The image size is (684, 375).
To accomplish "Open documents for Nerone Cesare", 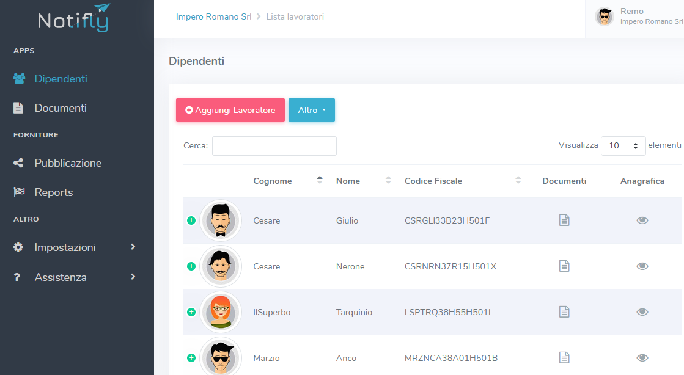I will [564, 266].
